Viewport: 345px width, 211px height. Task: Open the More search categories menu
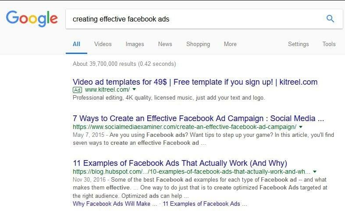pos(230,44)
